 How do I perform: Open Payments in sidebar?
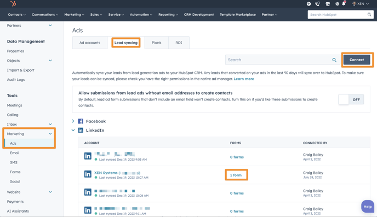pyautogui.click(x=15, y=201)
